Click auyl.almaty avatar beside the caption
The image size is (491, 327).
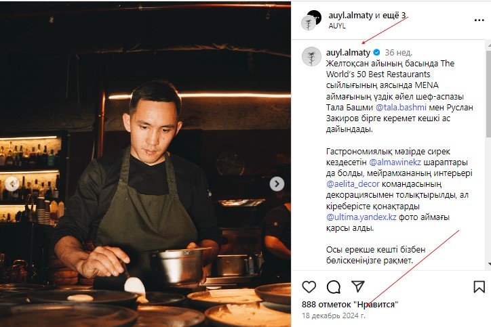(311, 57)
